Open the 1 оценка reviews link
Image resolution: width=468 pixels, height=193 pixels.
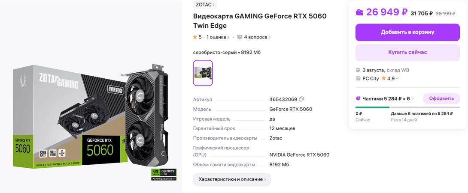[x=218, y=37]
